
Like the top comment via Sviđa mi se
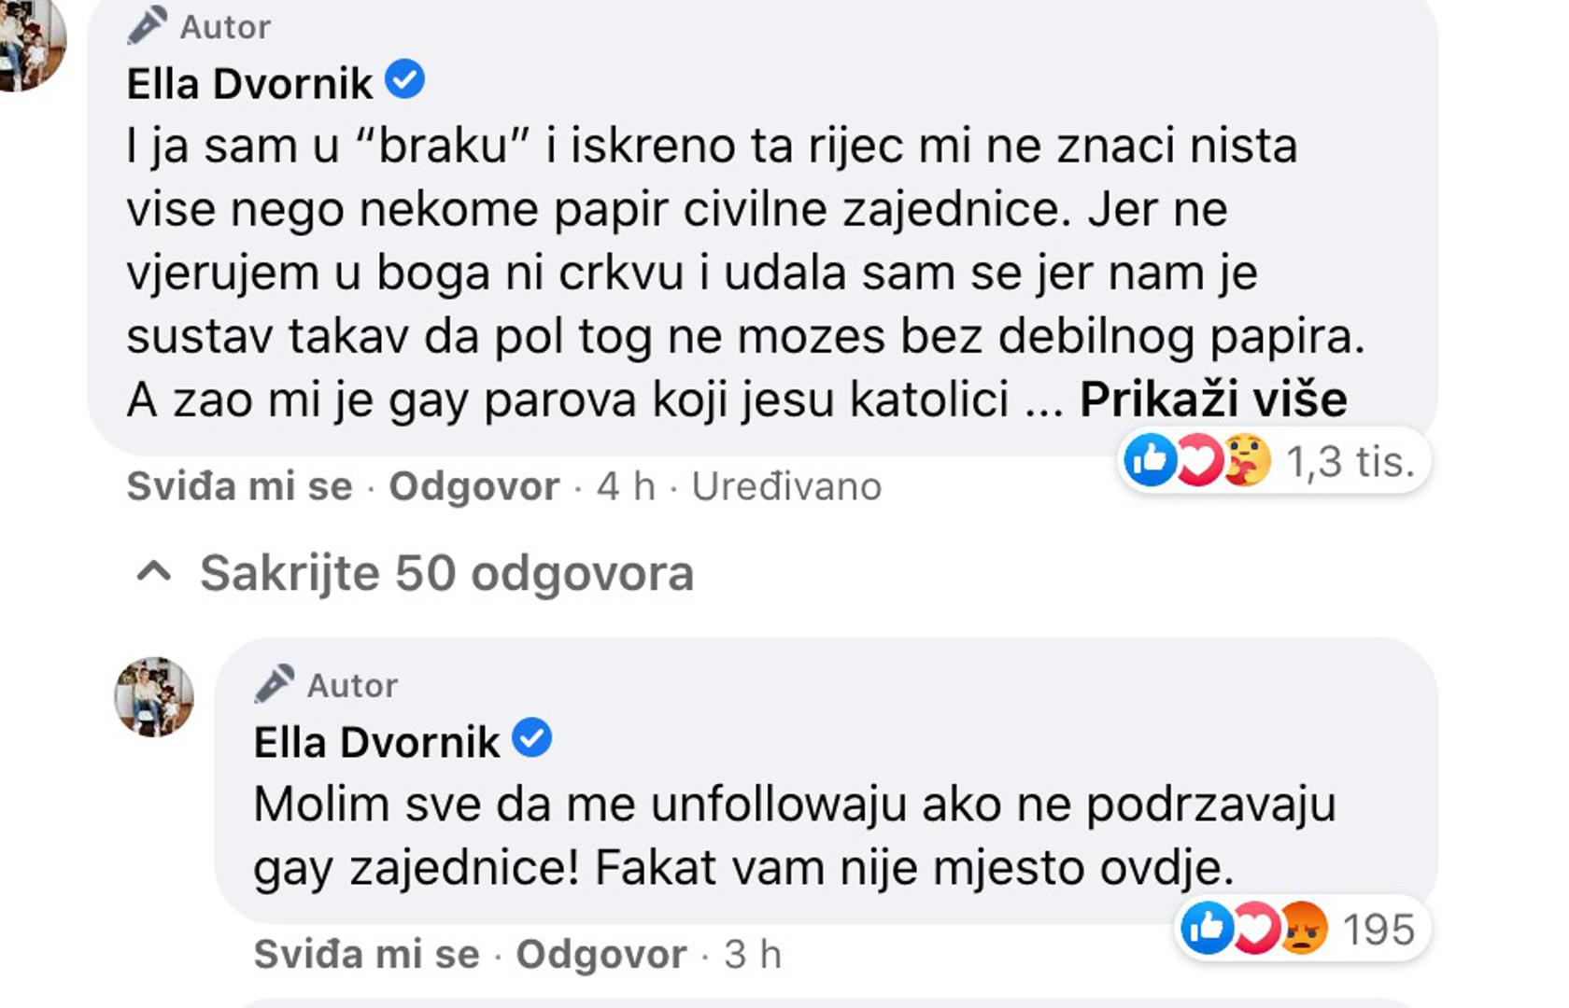click(x=239, y=486)
